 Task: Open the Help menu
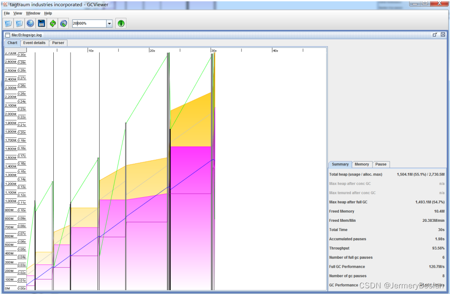tap(48, 13)
